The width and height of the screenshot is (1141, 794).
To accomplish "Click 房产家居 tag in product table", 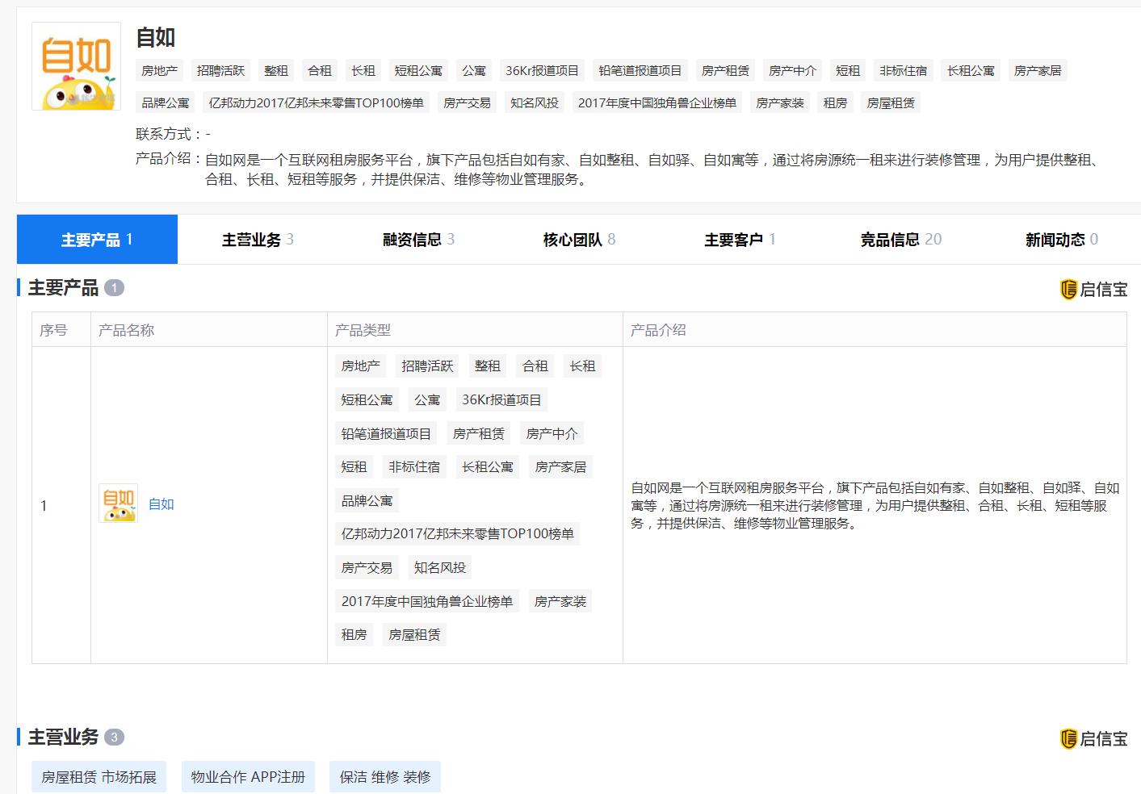I will (560, 467).
